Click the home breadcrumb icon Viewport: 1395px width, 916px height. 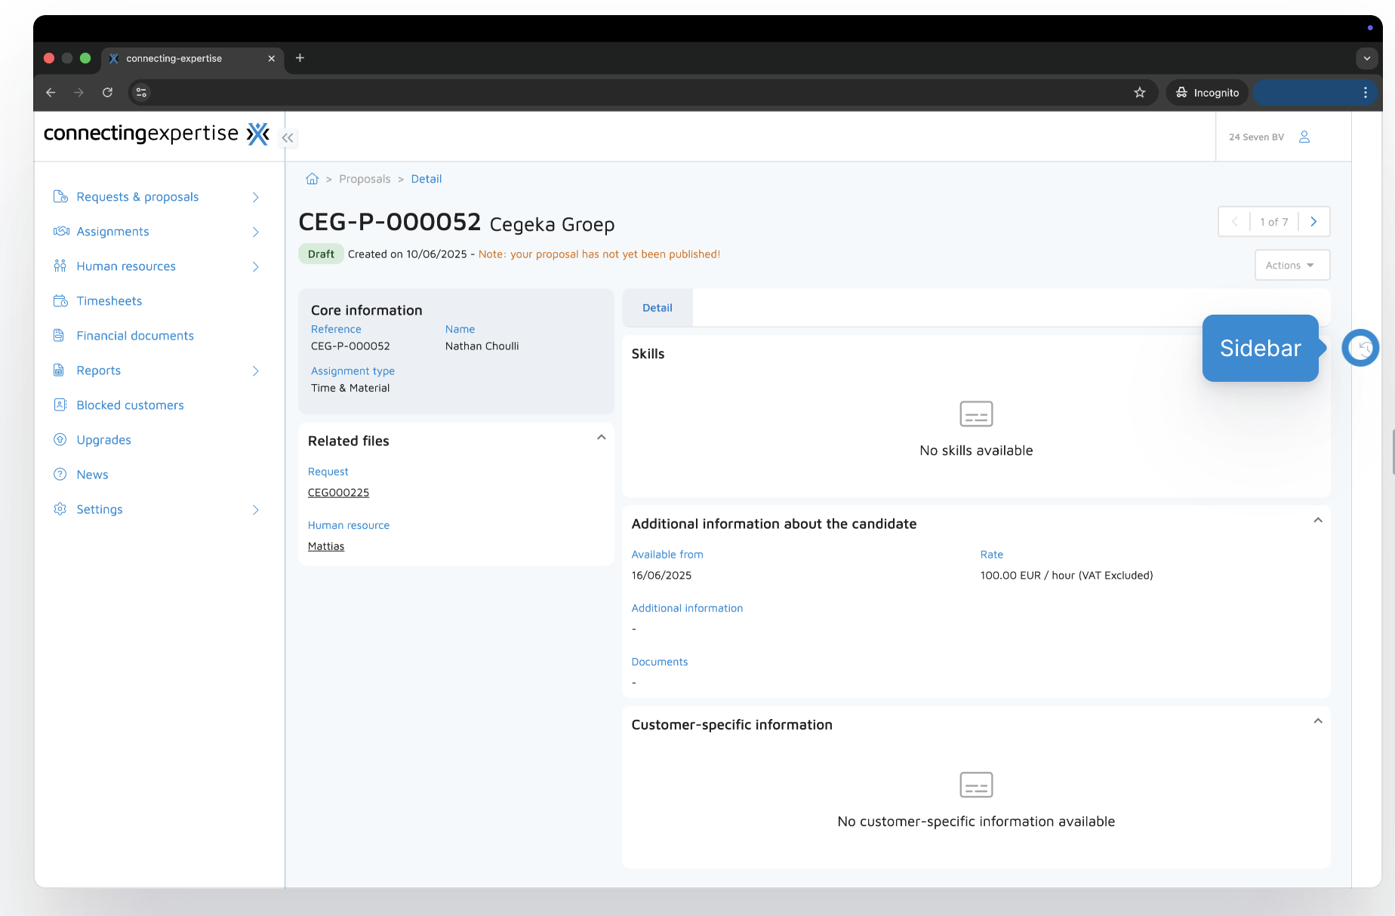[x=312, y=179]
